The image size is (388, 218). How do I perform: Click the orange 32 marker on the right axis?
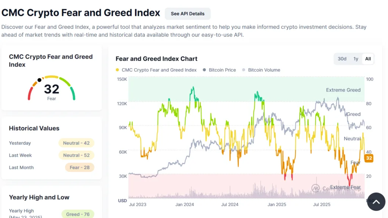[369, 158]
